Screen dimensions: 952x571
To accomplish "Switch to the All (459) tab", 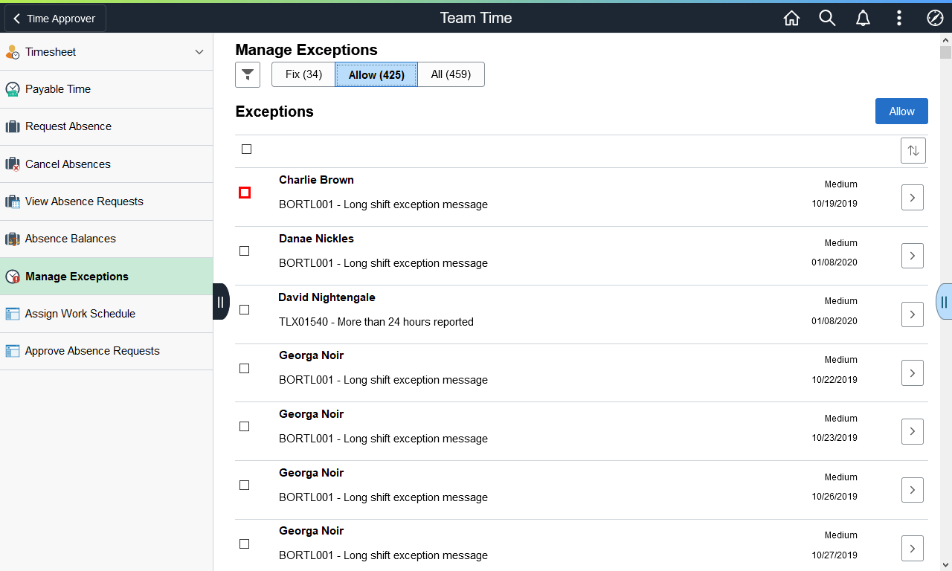I will [x=451, y=74].
